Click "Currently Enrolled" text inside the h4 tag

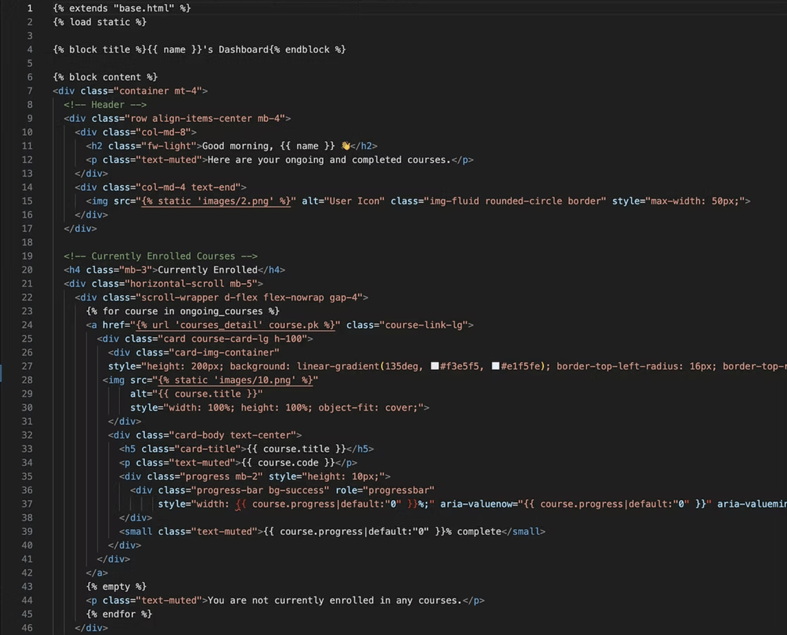tap(207, 270)
